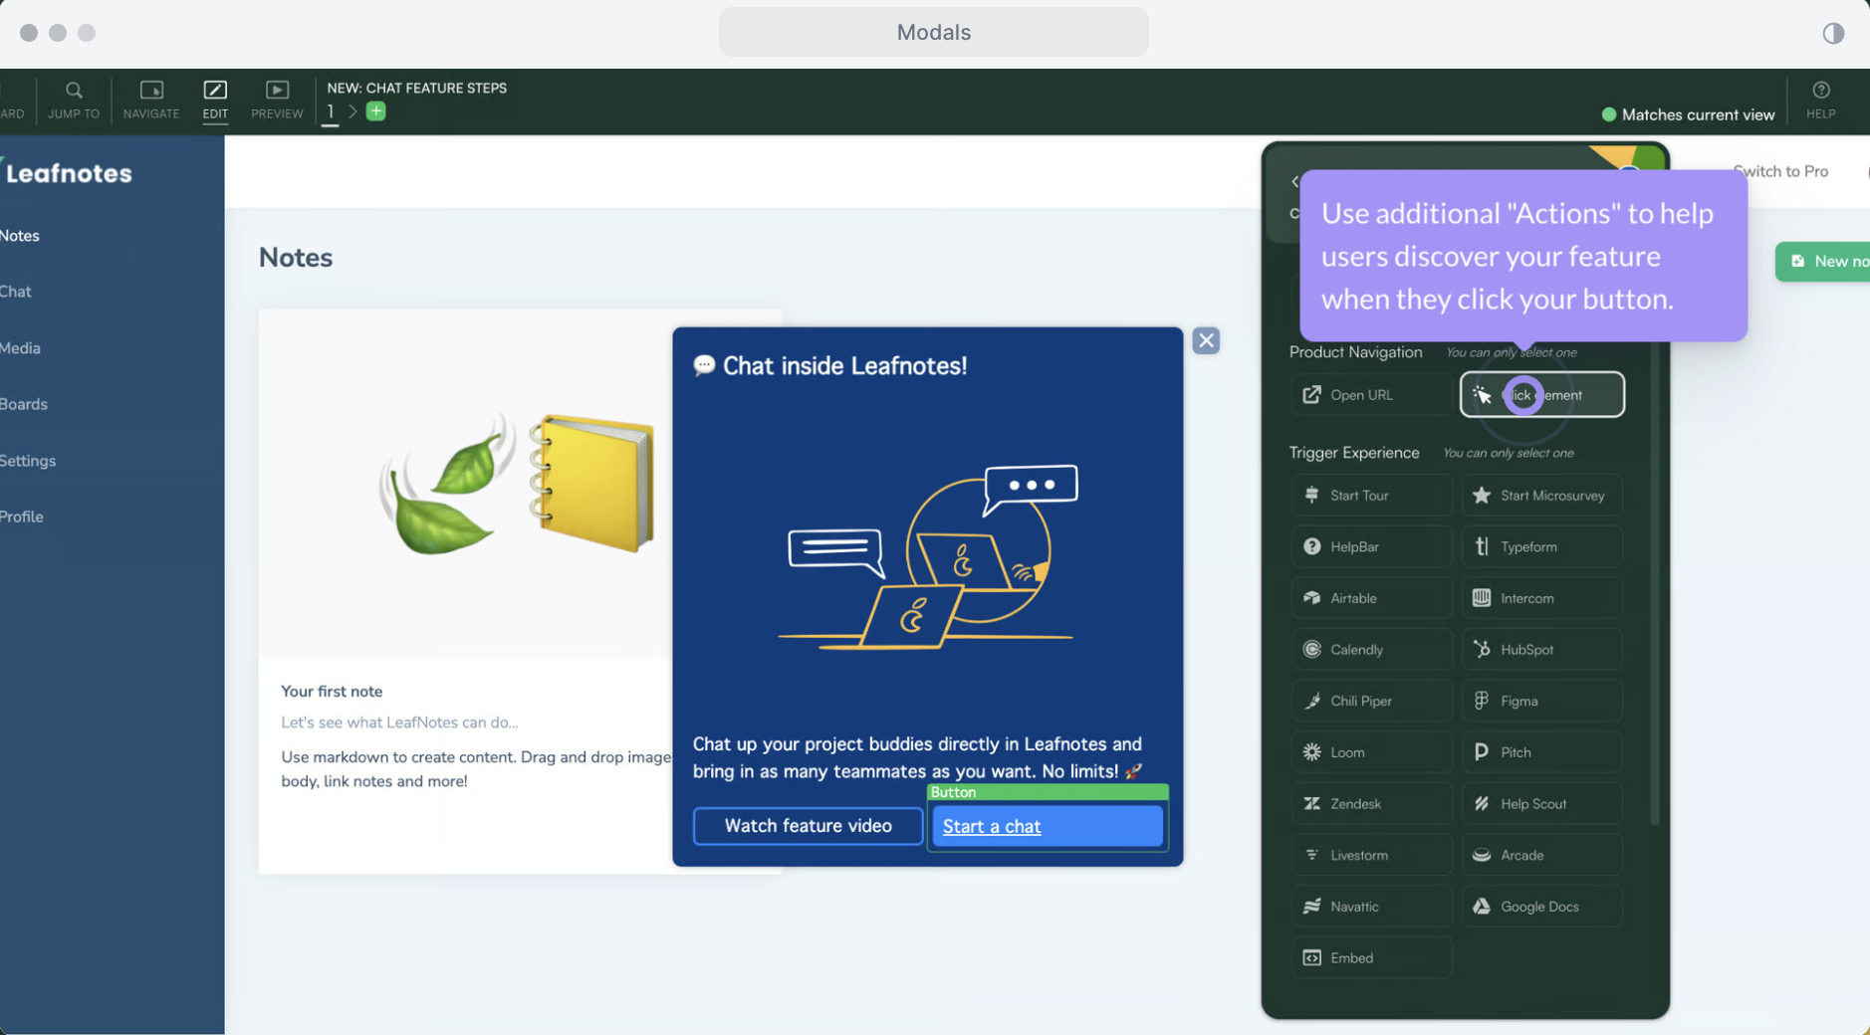Open Media in the sidebar
The image size is (1870, 1035).
tap(20, 348)
